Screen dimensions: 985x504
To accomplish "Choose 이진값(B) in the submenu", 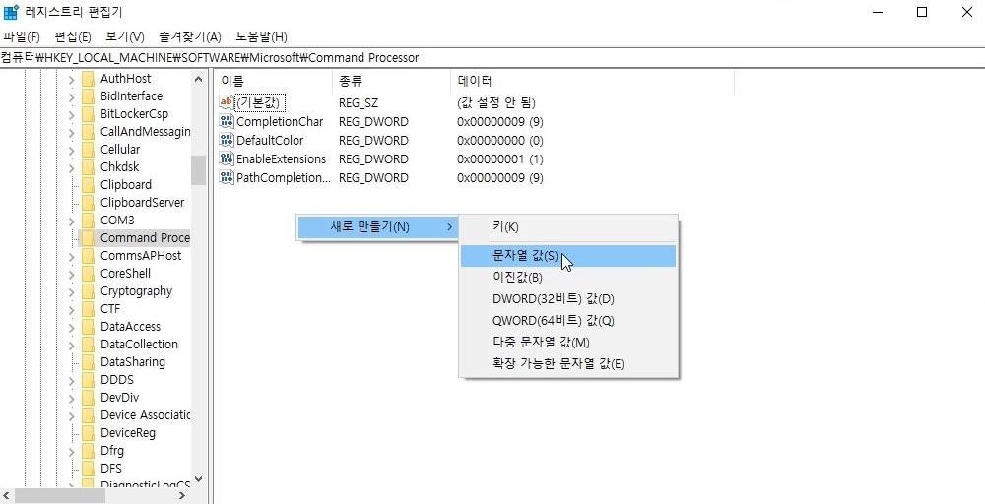I will pos(568,278).
